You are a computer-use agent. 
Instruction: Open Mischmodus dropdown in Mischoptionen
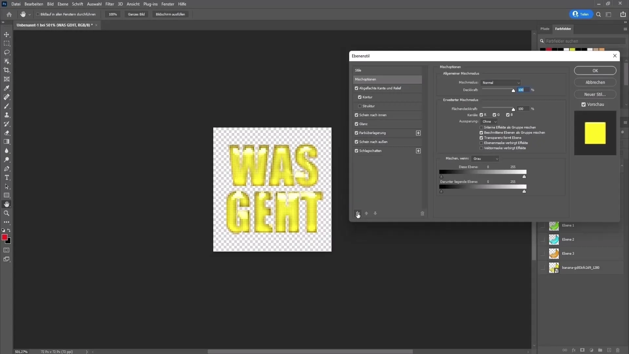click(x=501, y=83)
